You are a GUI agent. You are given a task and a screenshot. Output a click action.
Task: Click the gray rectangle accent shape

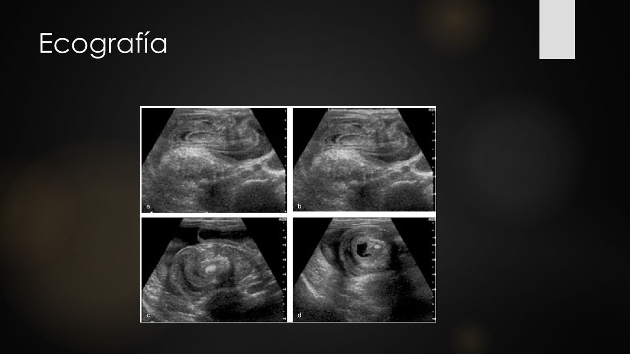pos(557,29)
